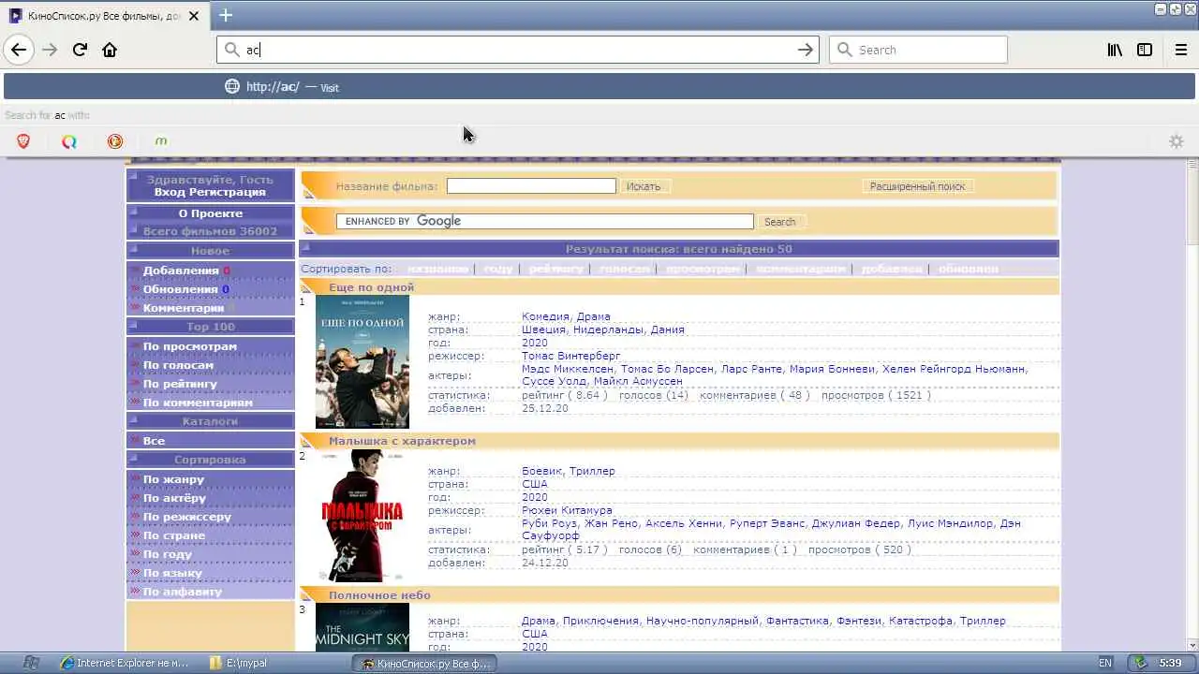Open the Home page icon
This screenshot has width=1199, height=674.
pyautogui.click(x=110, y=50)
